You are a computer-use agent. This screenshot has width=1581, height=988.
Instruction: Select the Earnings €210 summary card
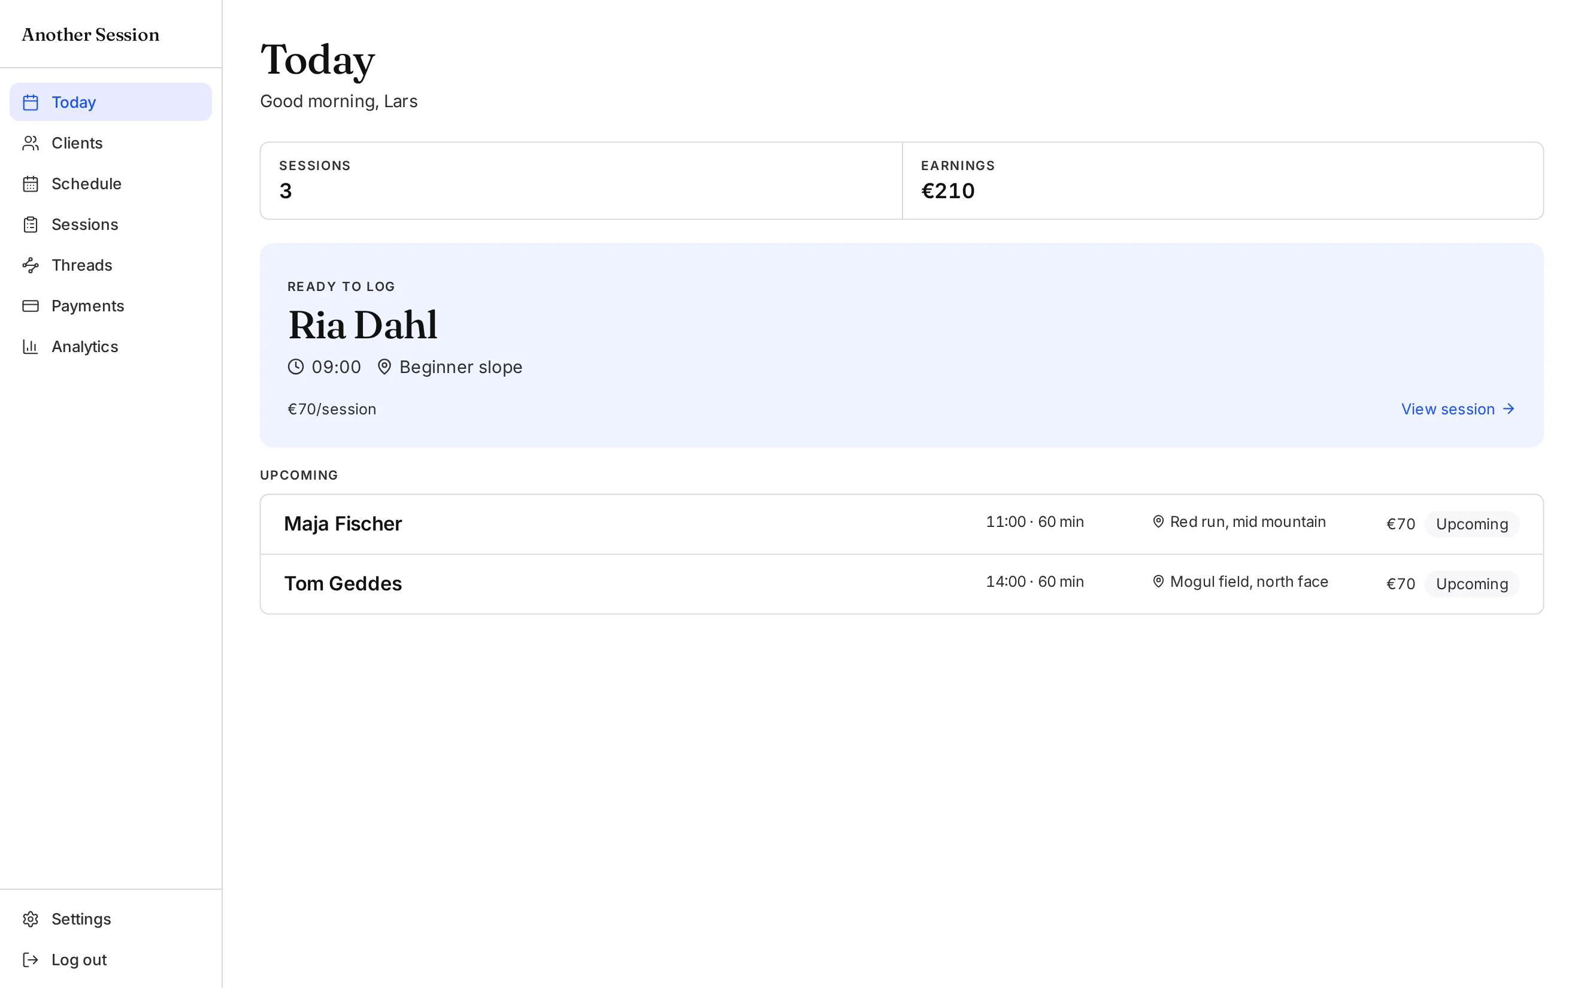pyautogui.click(x=1222, y=180)
